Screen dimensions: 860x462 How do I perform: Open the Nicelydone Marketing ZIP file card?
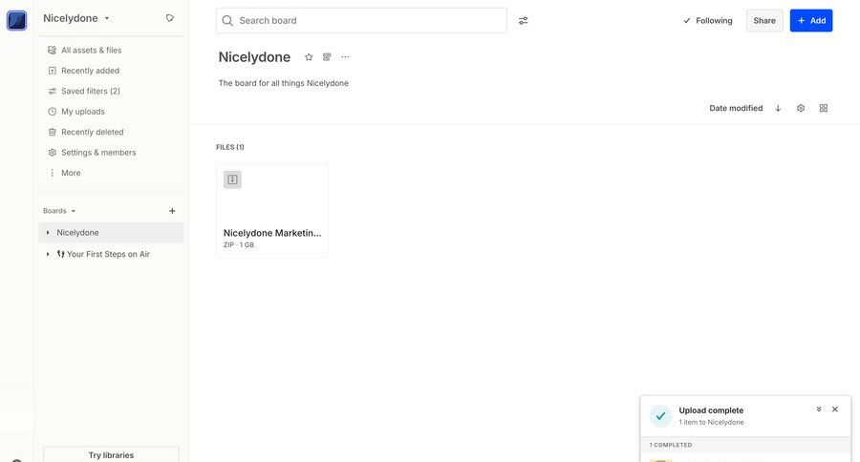[x=272, y=210]
